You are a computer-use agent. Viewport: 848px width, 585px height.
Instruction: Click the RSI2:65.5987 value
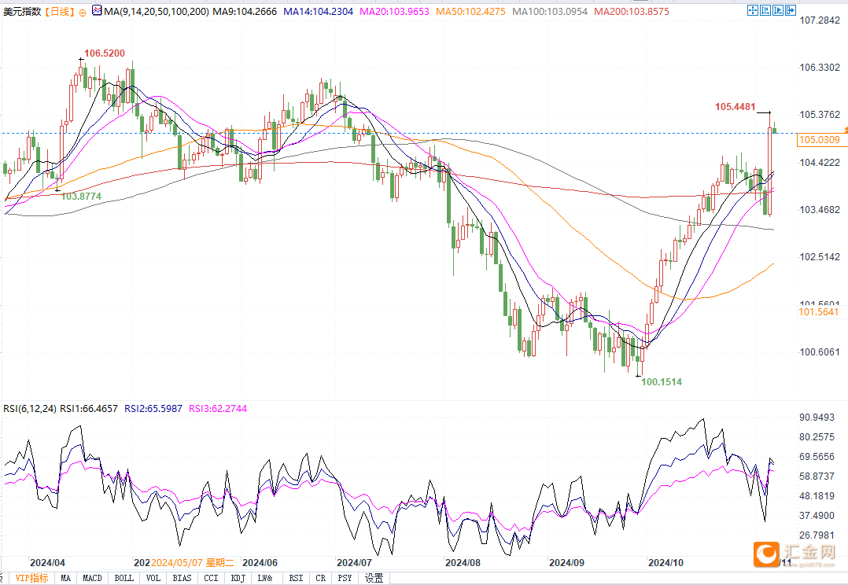click(153, 409)
